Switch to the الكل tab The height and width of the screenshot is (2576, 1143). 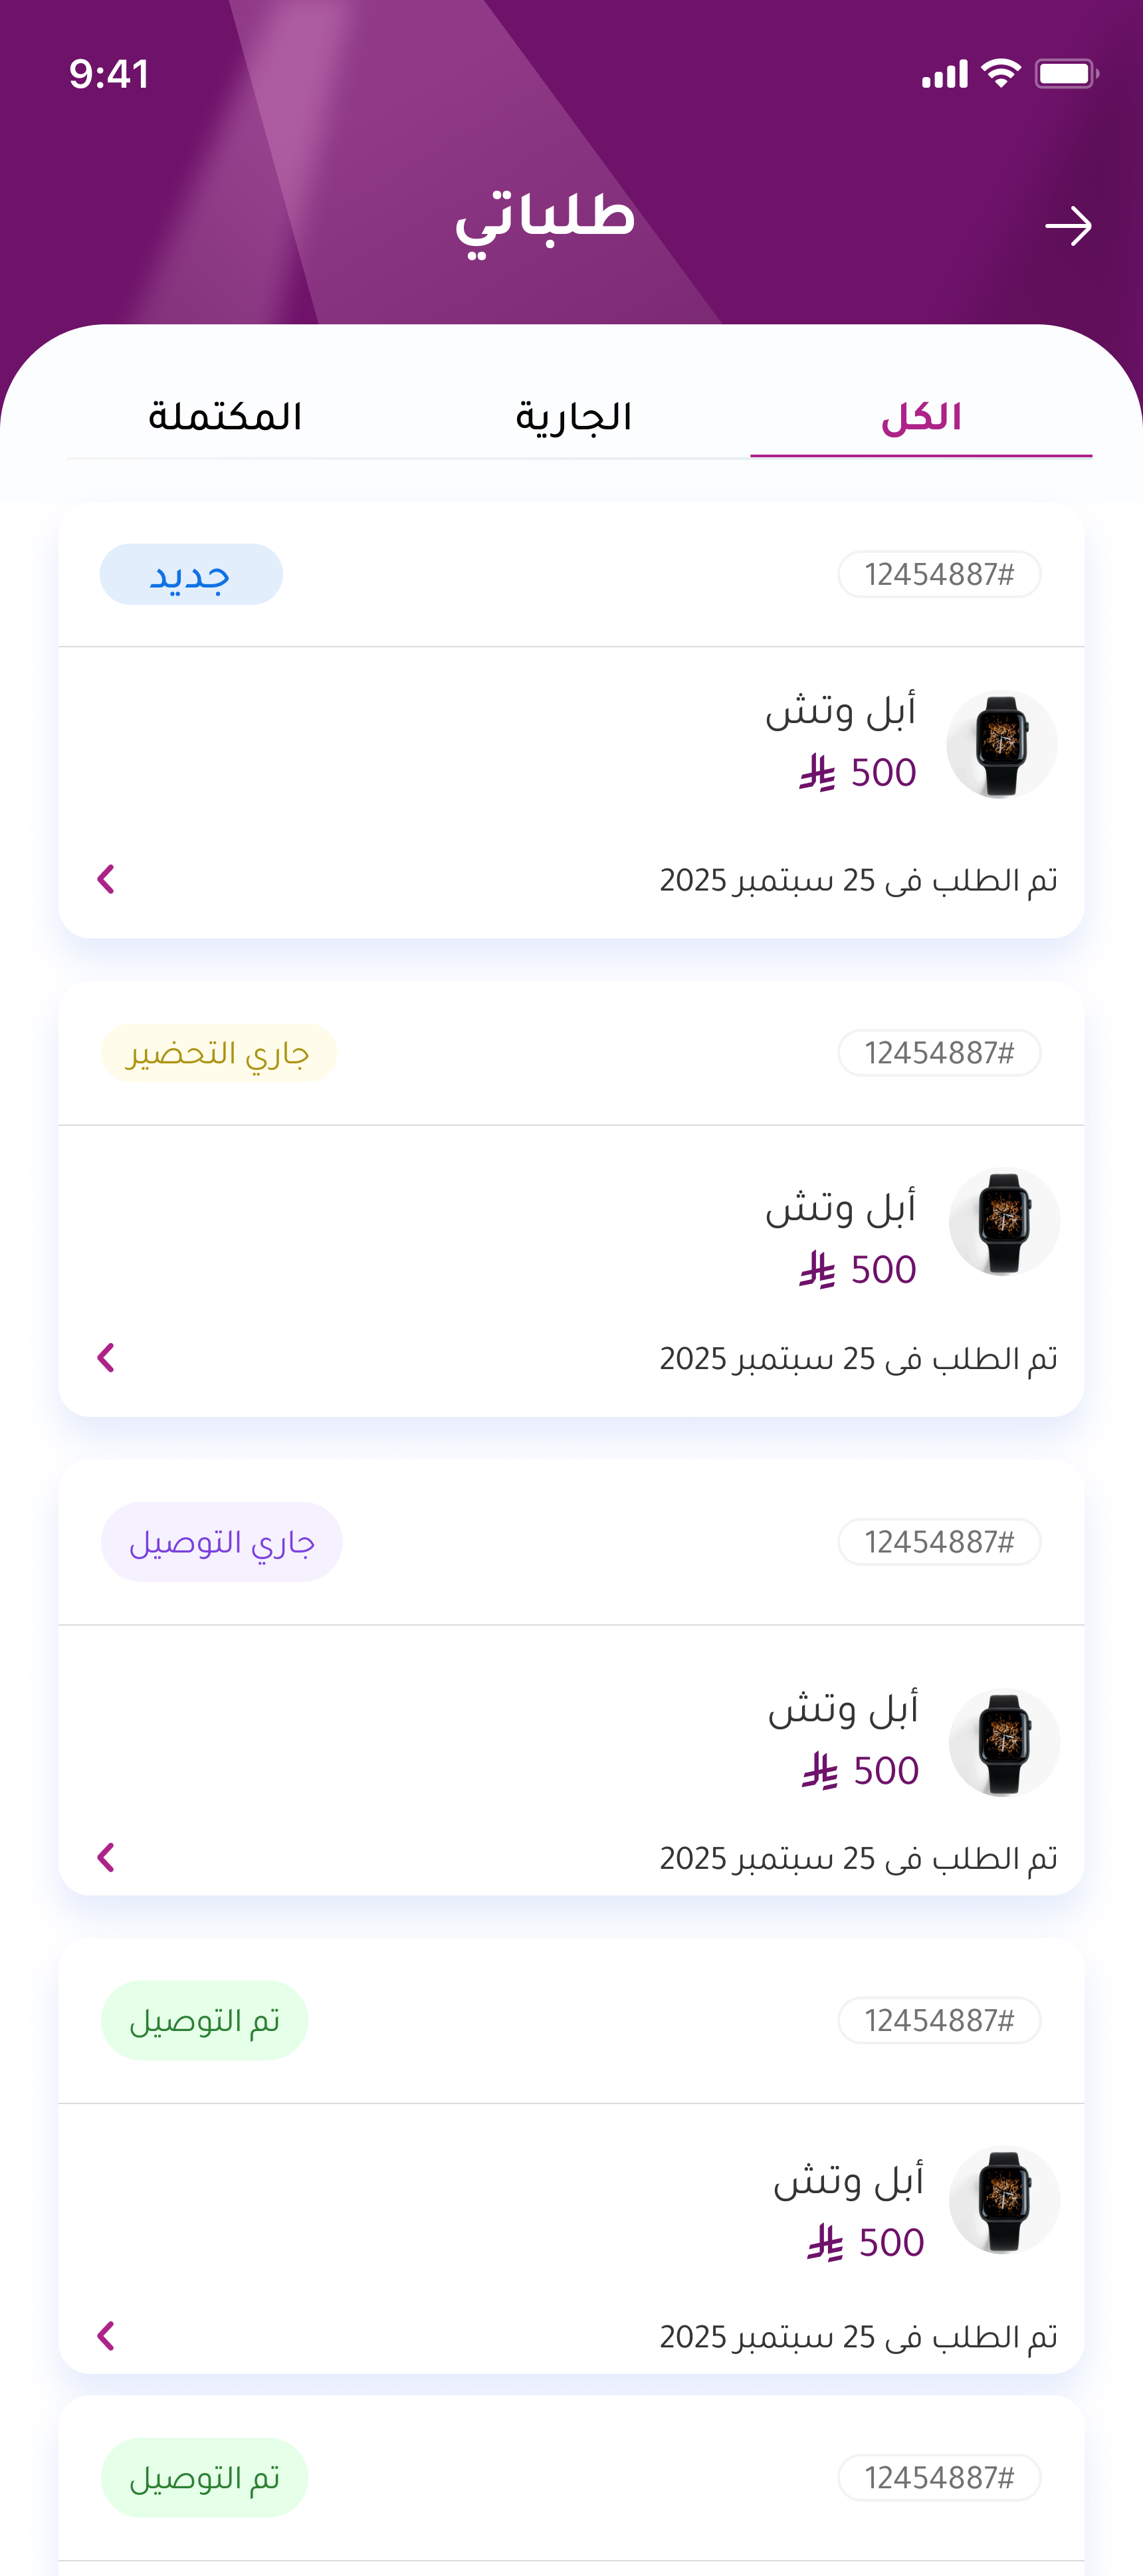pyautogui.click(x=921, y=417)
